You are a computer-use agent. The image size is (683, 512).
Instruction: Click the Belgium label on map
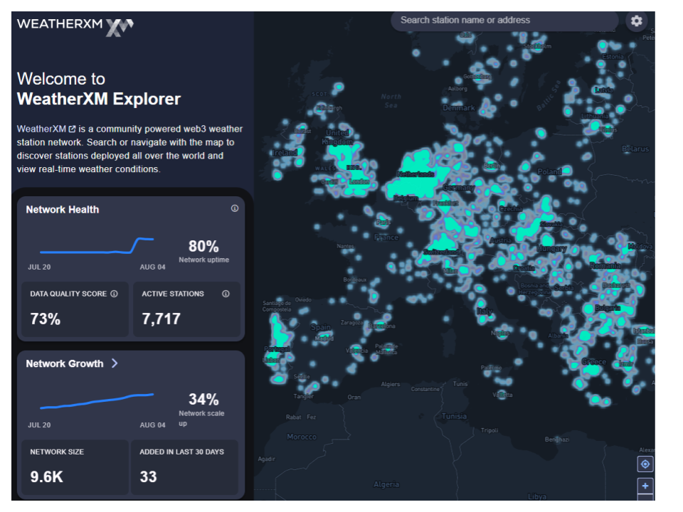[x=406, y=198]
